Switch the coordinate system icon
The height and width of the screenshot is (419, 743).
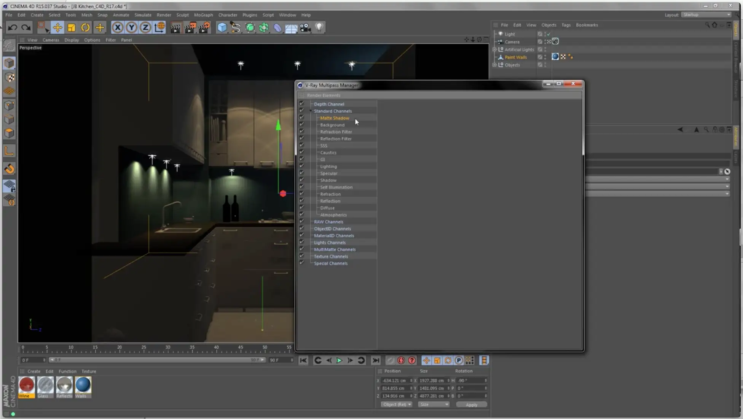click(x=160, y=27)
